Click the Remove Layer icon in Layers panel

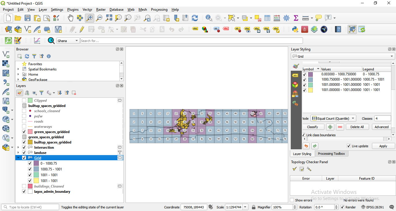74,93
